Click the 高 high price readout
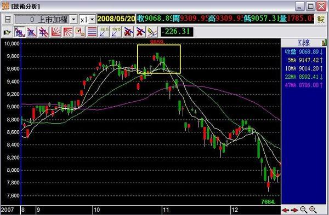This screenshot has height=215, width=329. click(x=226, y=19)
